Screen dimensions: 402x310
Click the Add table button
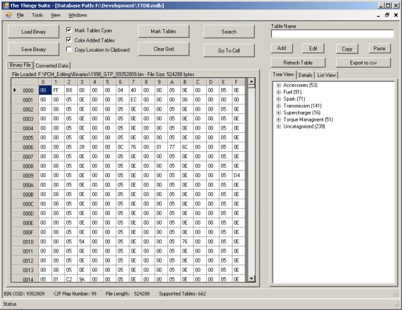(282, 48)
